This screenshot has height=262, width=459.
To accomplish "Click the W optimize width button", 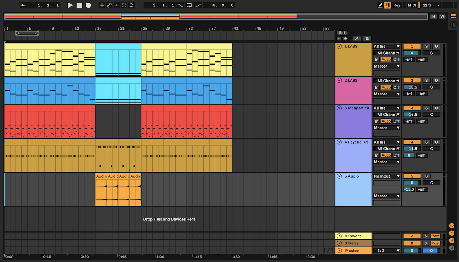I will (x=442, y=16).
